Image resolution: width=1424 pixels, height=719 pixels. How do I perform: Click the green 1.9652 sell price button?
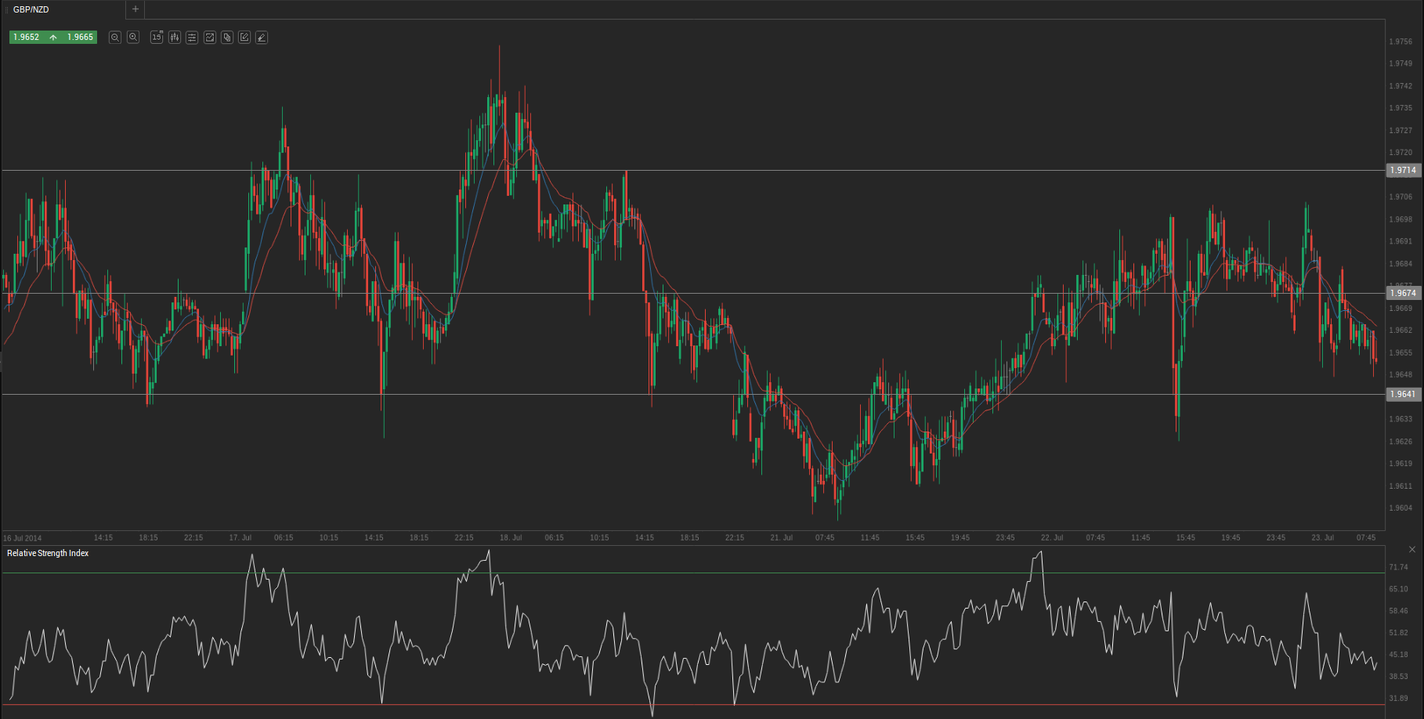pyautogui.click(x=27, y=38)
